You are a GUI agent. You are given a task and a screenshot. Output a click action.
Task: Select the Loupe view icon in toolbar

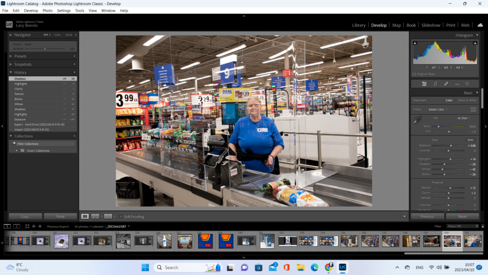85,216
